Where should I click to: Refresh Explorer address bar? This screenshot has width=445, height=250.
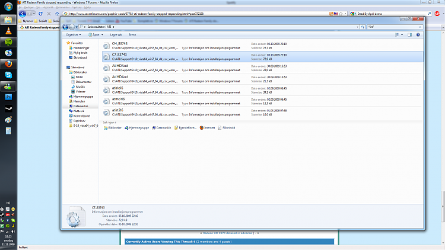coord(363,27)
